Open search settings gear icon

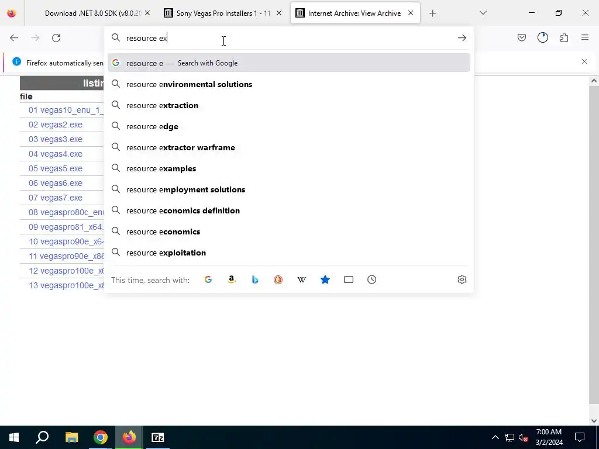(462, 279)
